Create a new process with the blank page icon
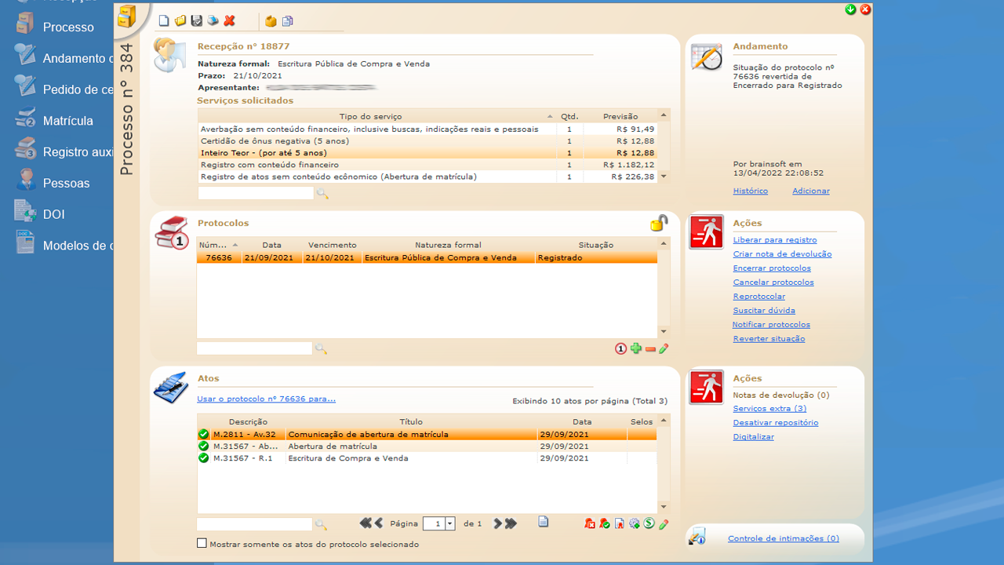The height and width of the screenshot is (565, 1004). 164,21
